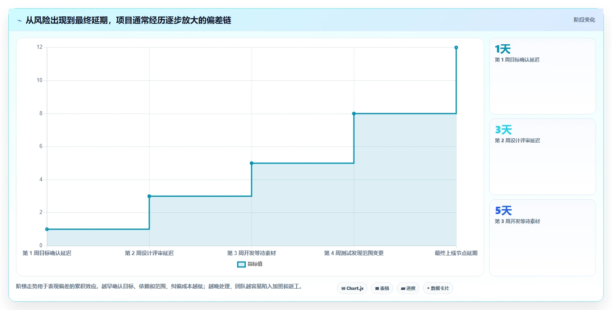Click x-axis label 最终上线节点延期
This screenshot has height=310, width=612.
[x=456, y=253]
